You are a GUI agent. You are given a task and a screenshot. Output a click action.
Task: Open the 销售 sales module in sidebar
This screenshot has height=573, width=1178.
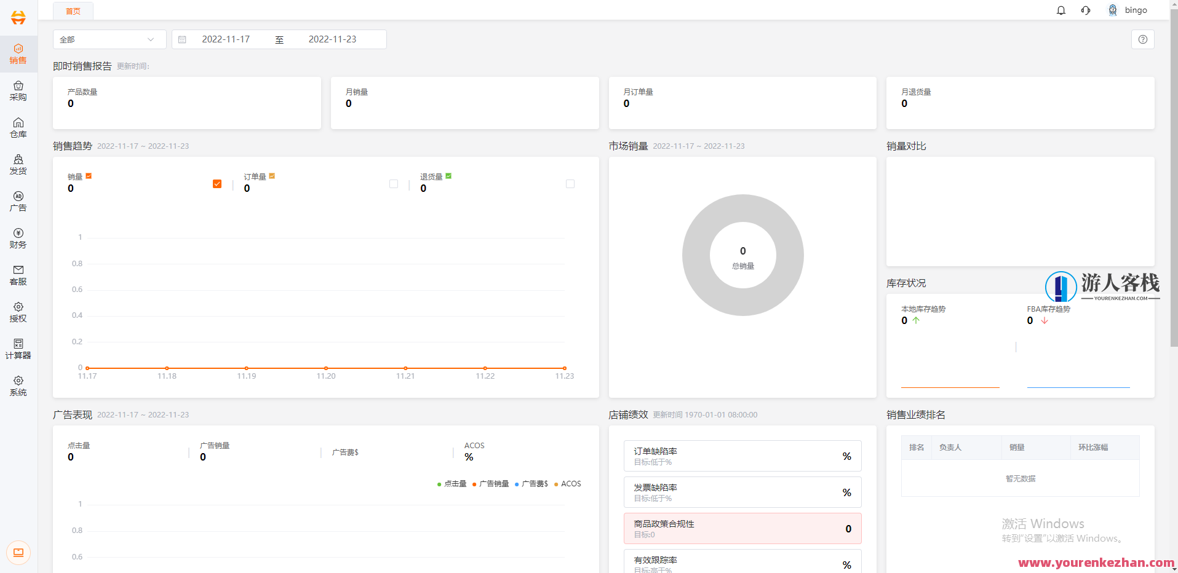pyautogui.click(x=18, y=53)
